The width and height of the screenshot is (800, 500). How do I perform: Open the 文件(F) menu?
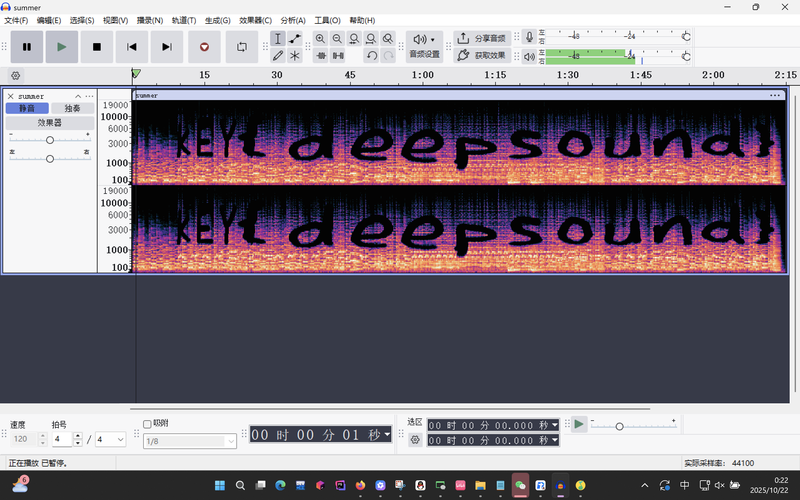click(16, 21)
